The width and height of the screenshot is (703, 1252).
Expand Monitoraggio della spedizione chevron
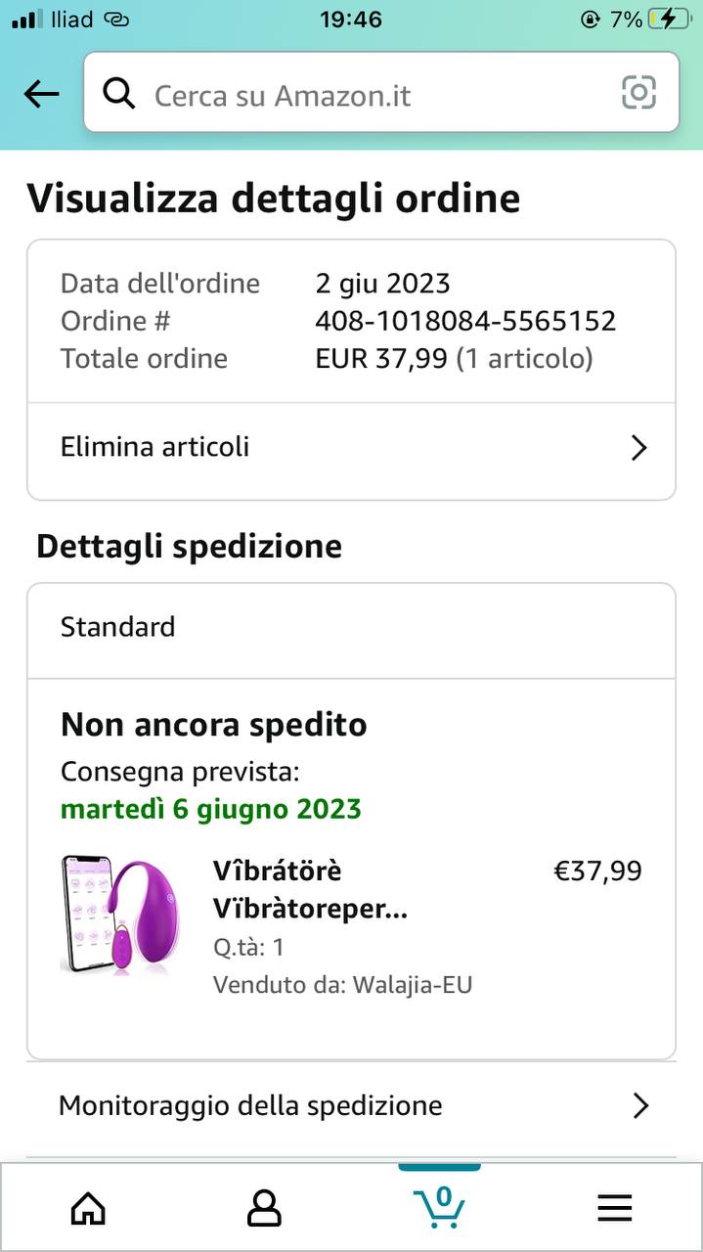[640, 1106]
